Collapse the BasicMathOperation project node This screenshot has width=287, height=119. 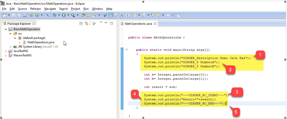coord(6,29)
